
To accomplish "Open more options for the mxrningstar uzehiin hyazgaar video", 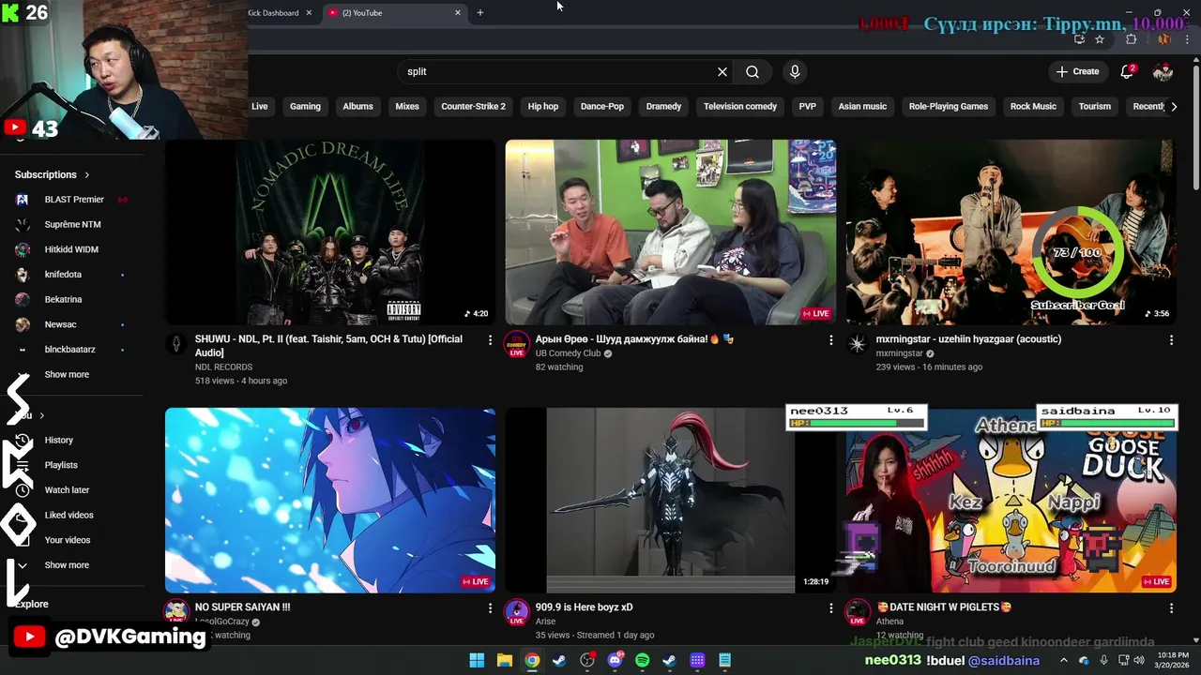I will point(1171,340).
